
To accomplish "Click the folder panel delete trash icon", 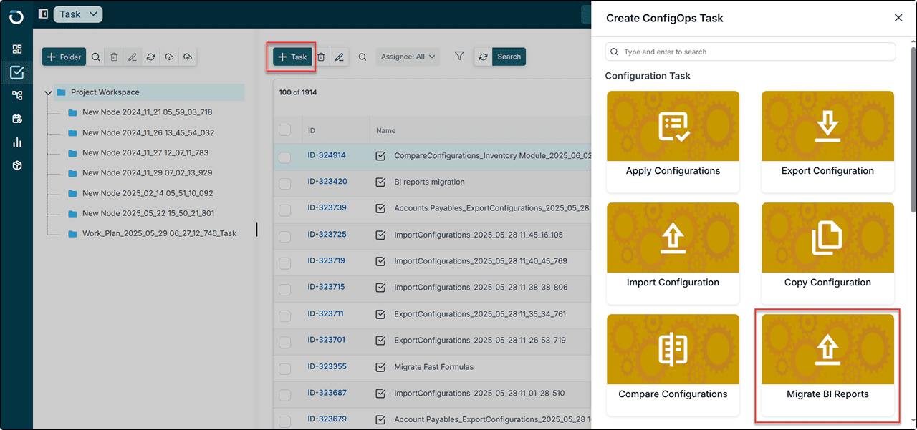I will (114, 57).
